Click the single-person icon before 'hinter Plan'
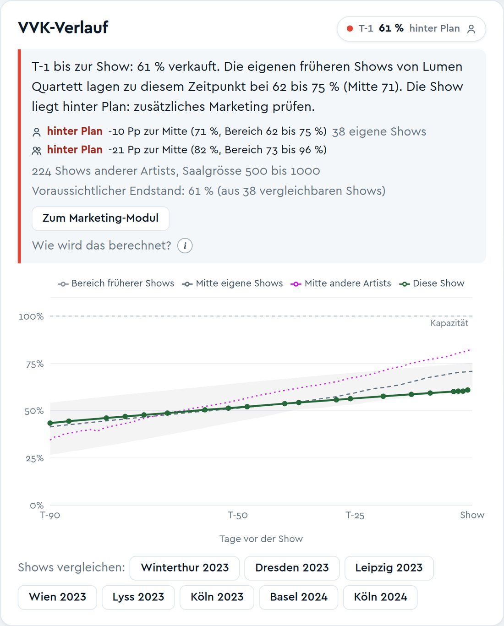Image resolution: width=504 pixels, height=626 pixels. (37, 132)
